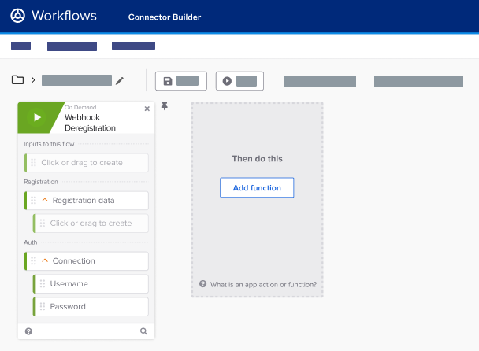Image resolution: width=479 pixels, height=351 pixels.
Task: Collapse the Connection group
Action: pos(45,261)
